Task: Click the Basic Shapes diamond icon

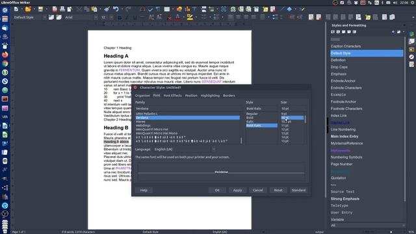Action: tap(289, 9)
